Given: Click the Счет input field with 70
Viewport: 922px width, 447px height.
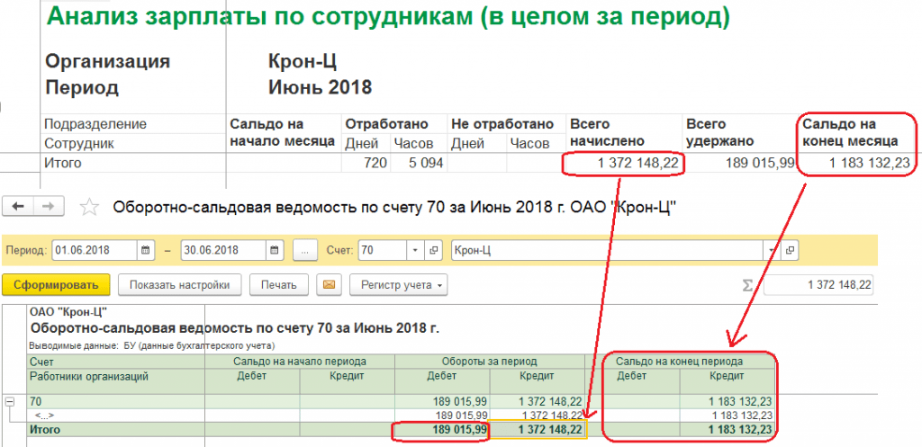Looking at the screenshot, I should point(383,250).
